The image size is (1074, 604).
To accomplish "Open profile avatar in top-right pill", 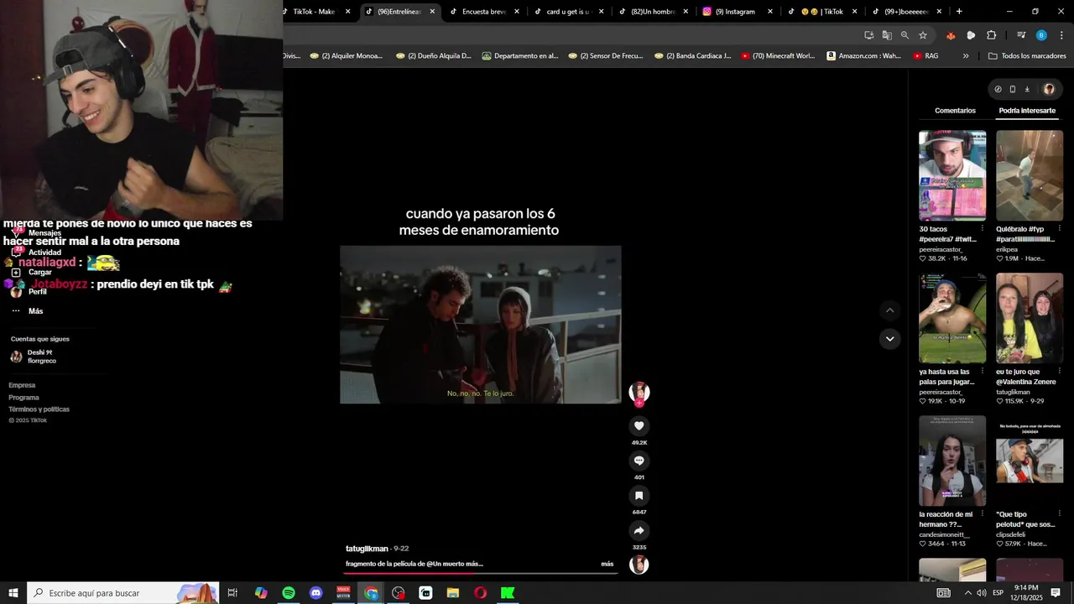I will click(1049, 89).
